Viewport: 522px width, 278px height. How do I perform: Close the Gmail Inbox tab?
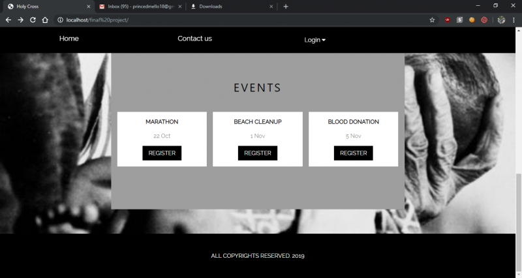pyautogui.click(x=180, y=7)
